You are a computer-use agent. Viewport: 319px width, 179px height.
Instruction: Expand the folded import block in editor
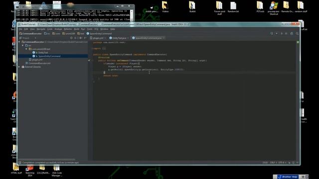coord(104,49)
